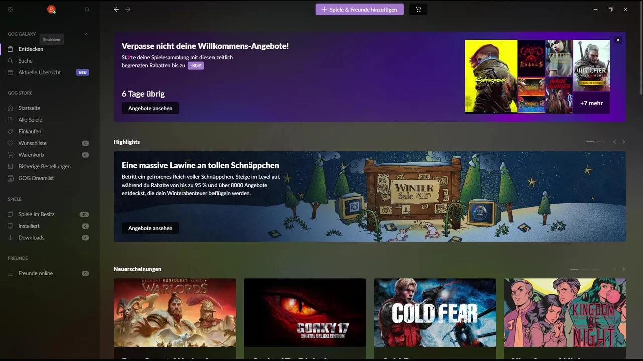Select first Highlights page indicator
Viewport: 643px width, 361px height.
[x=590, y=142]
